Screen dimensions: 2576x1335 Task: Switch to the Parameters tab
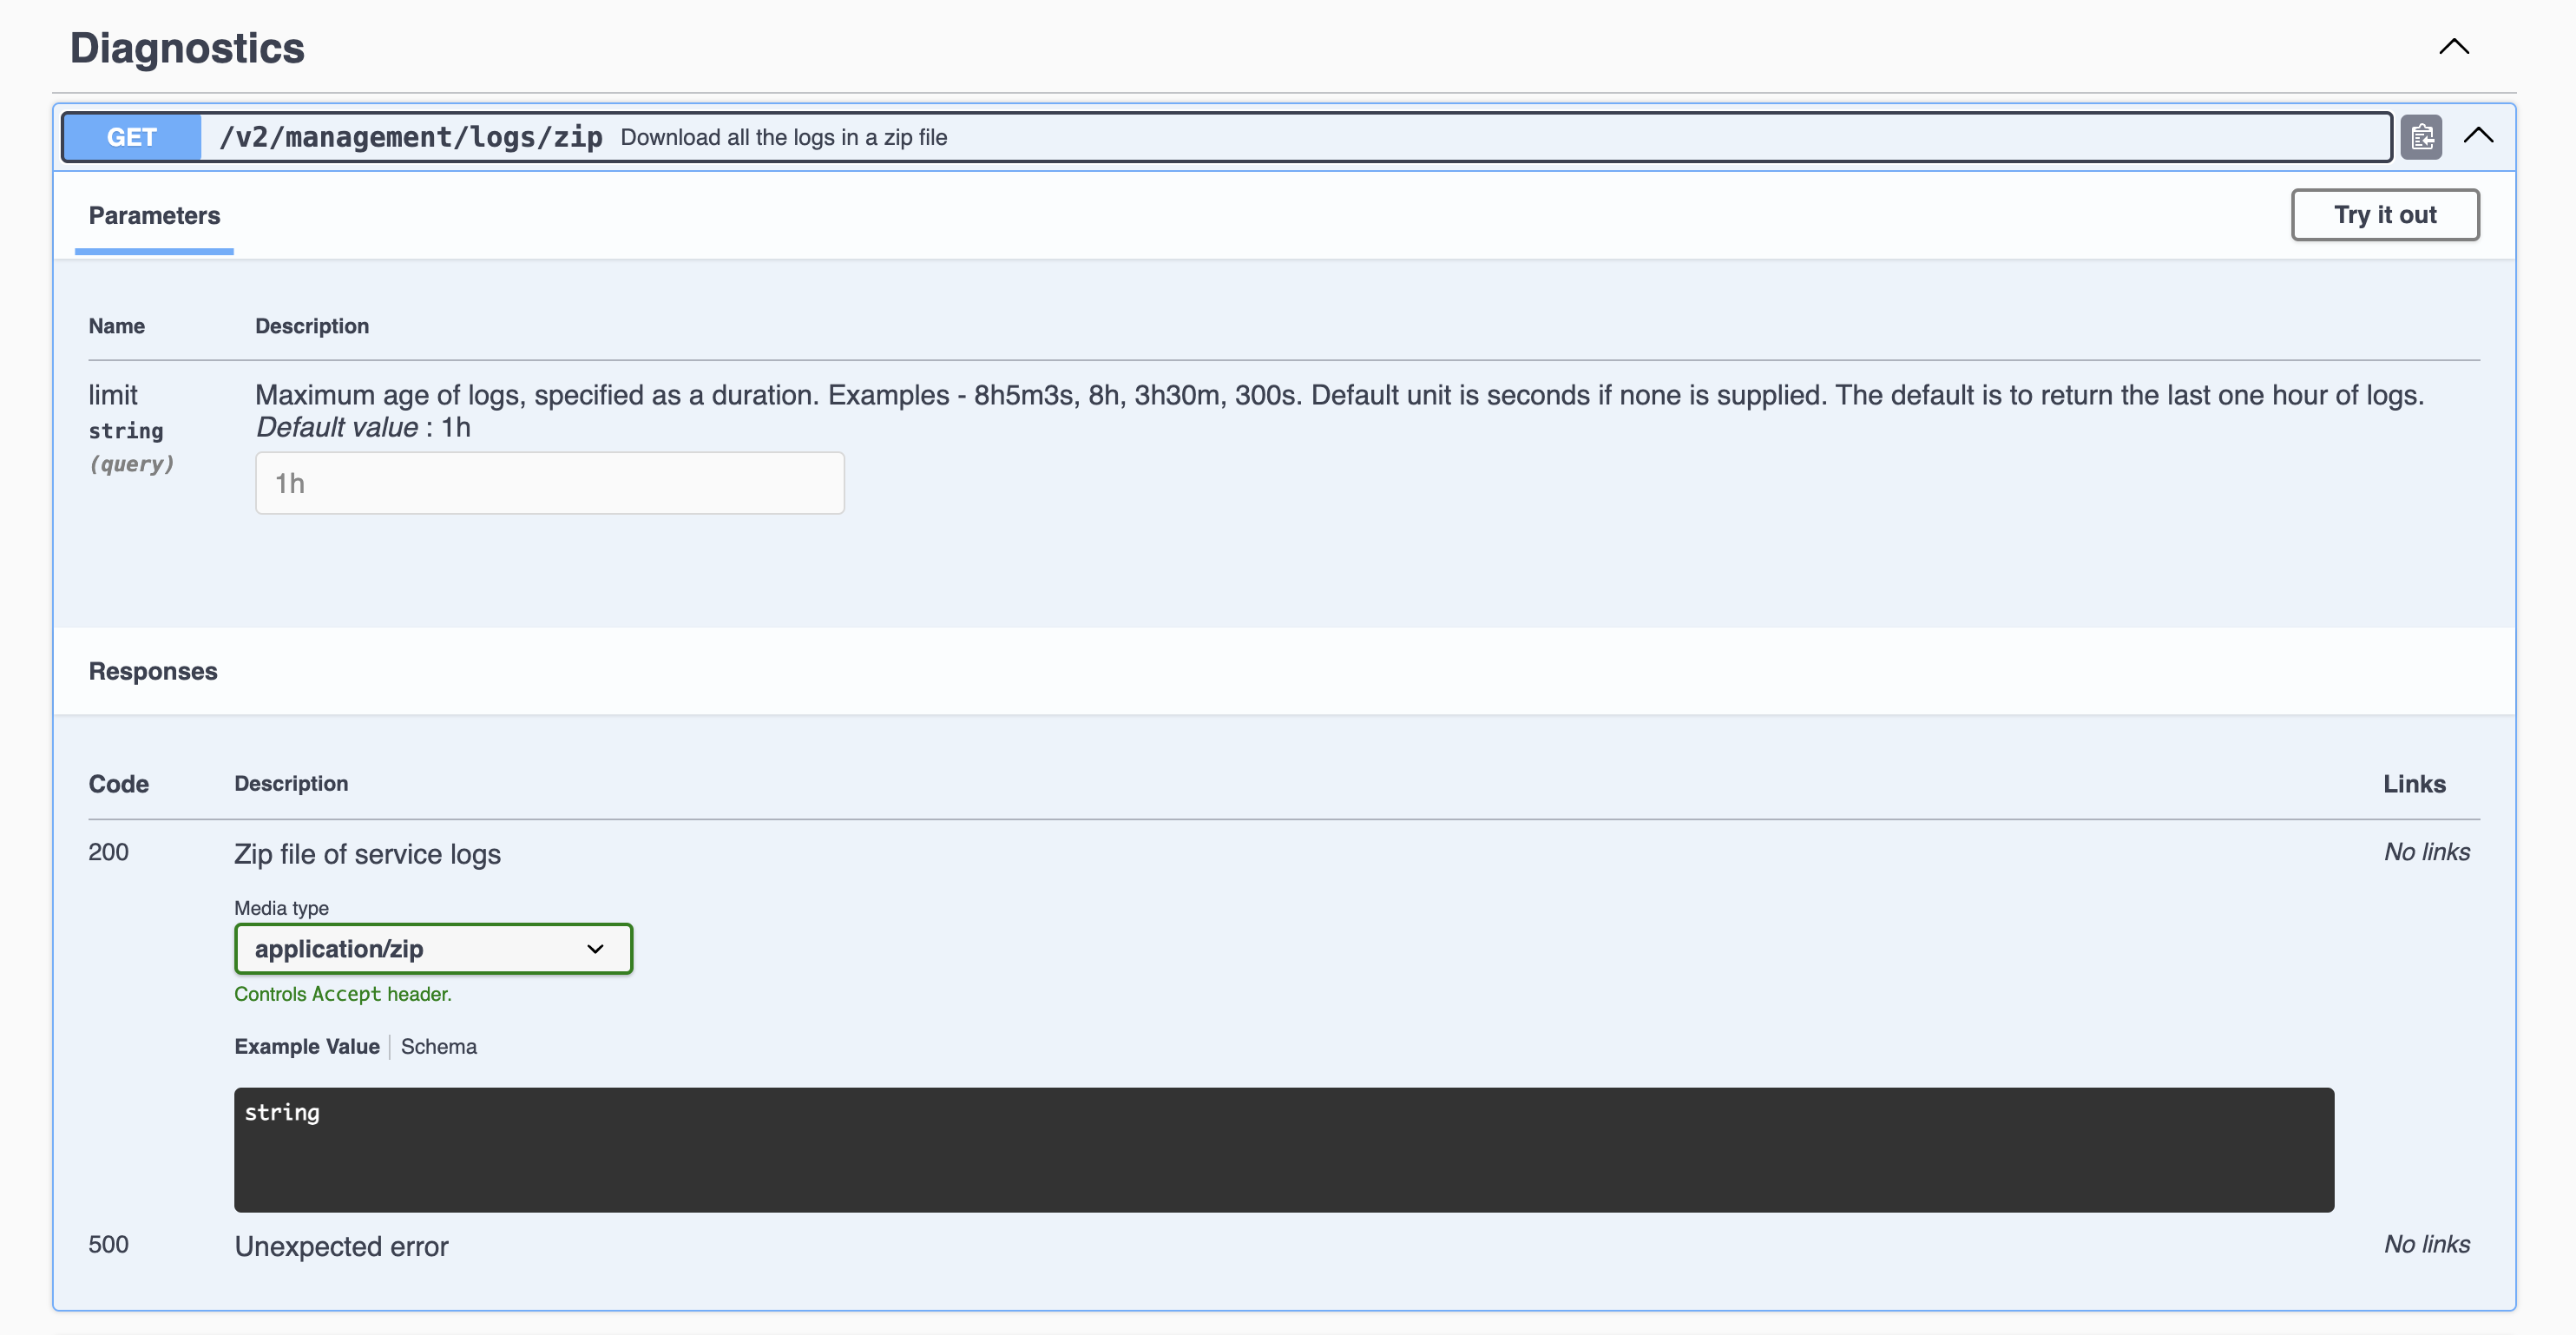pos(153,215)
